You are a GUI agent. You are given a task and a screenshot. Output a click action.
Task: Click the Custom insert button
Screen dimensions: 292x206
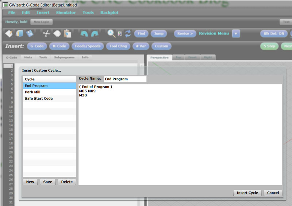click(x=161, y=46)
